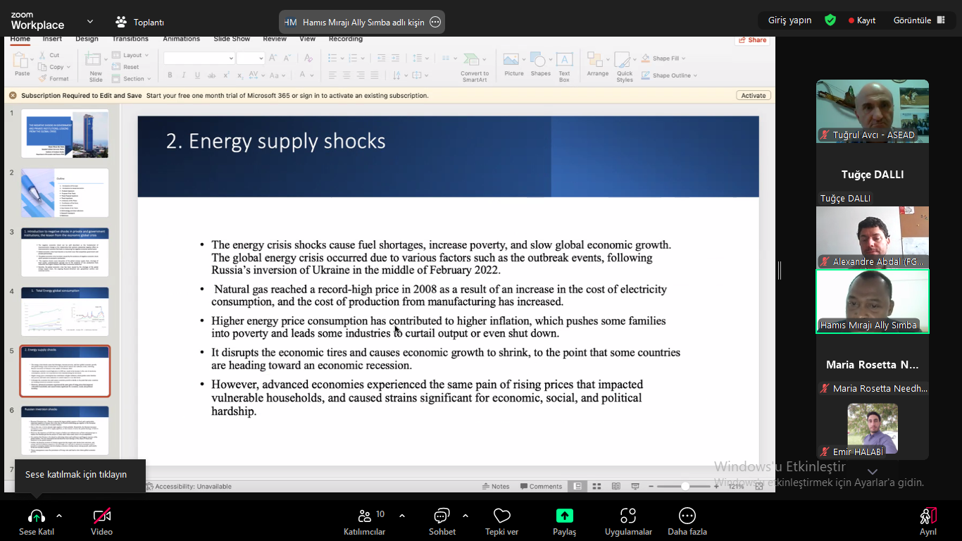962x541 pixels.
Task: Toggle the Kayıt recording indicator
Action: [x=862, y=20]
